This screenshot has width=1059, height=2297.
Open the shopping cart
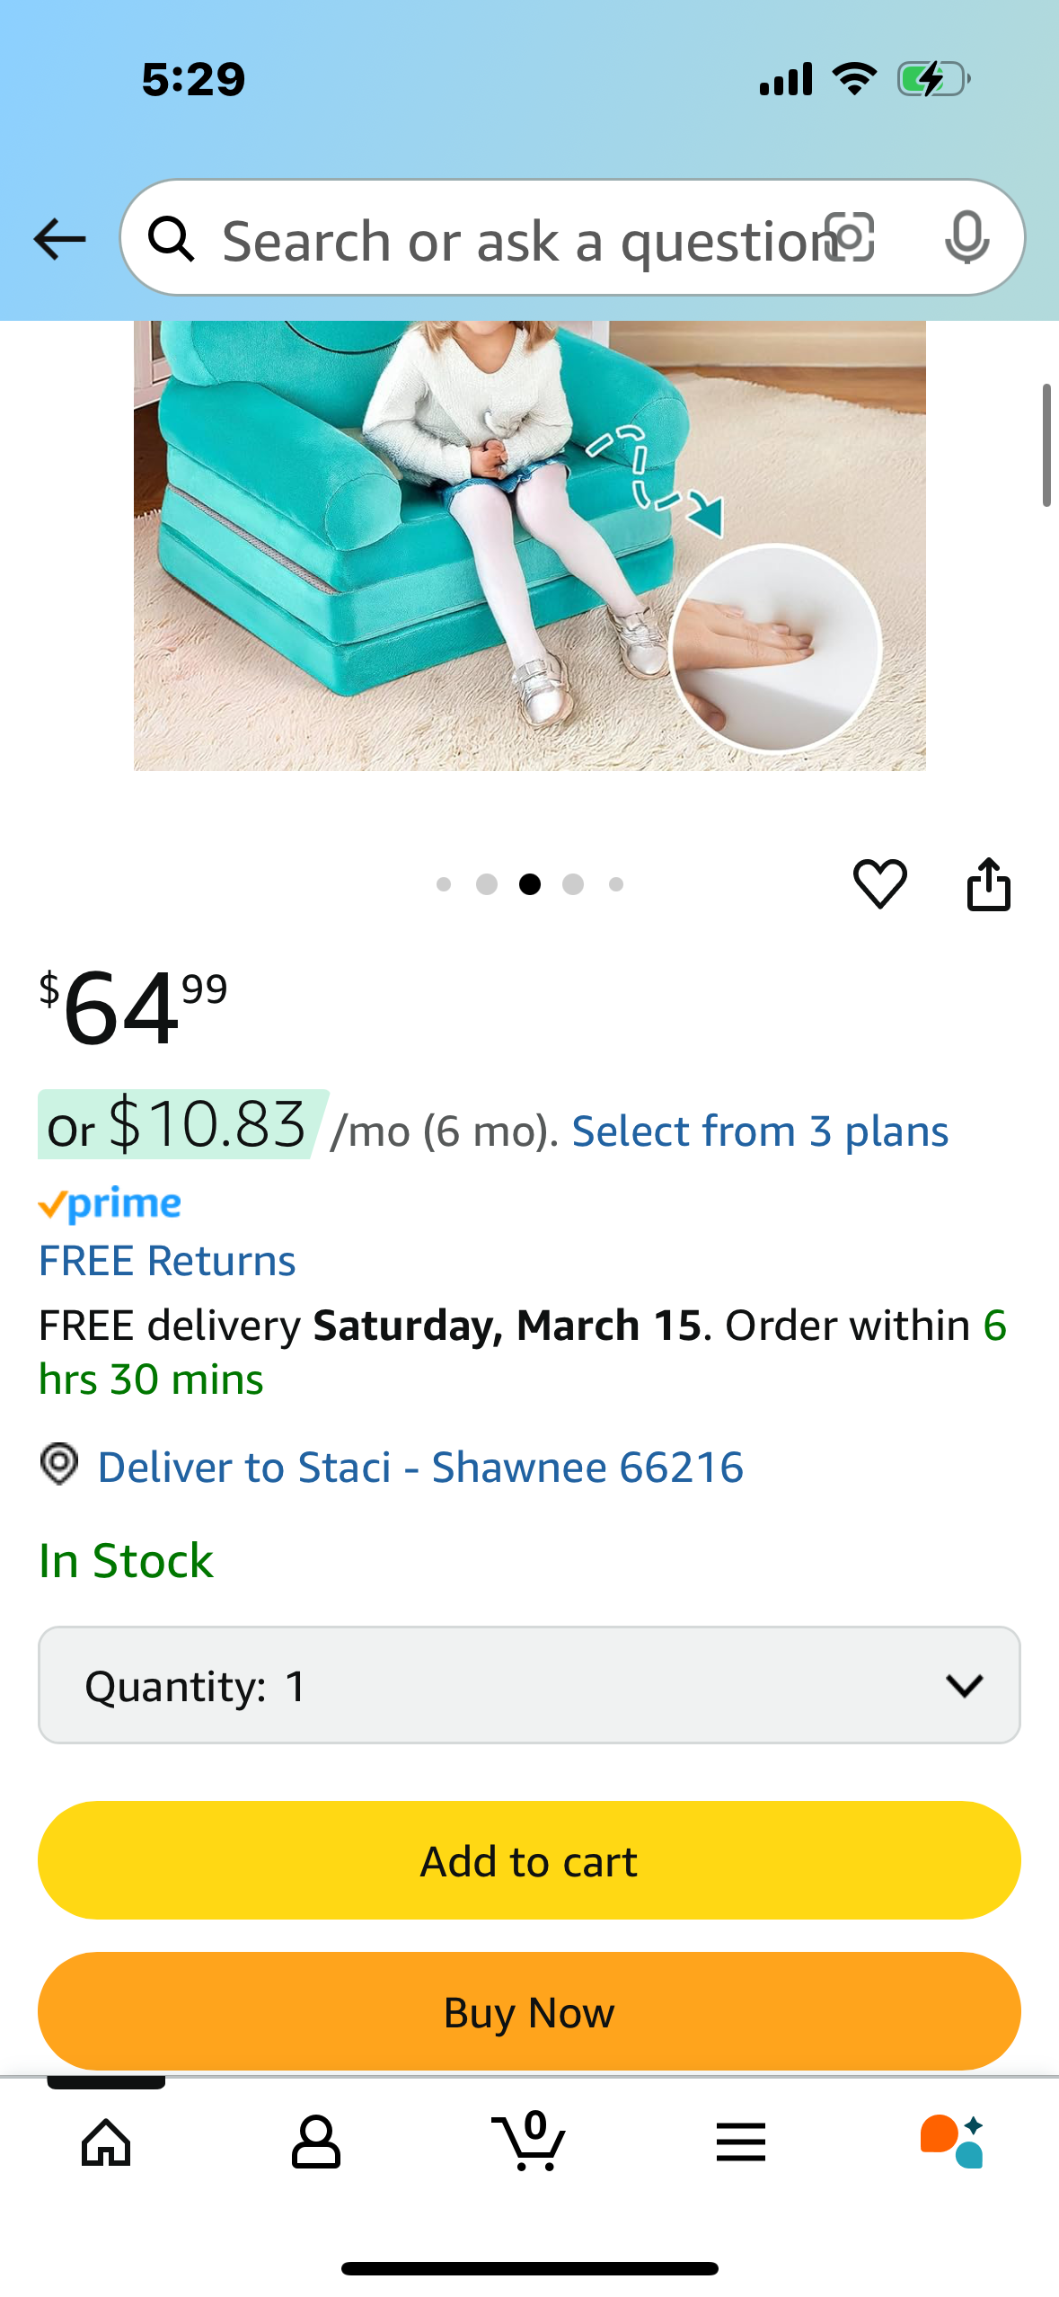tap(530, 2142)
